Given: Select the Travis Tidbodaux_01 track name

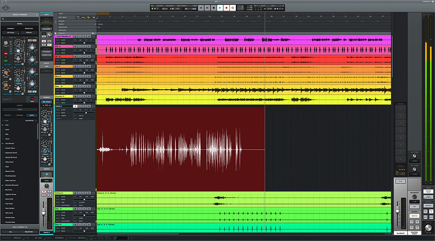Looking at the screenshot, I should point(64,37).
